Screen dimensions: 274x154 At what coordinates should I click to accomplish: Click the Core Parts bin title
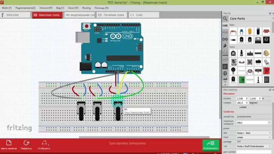[237, 19]
